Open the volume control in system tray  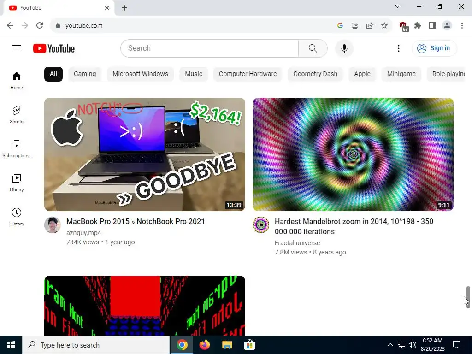point(413,345)
